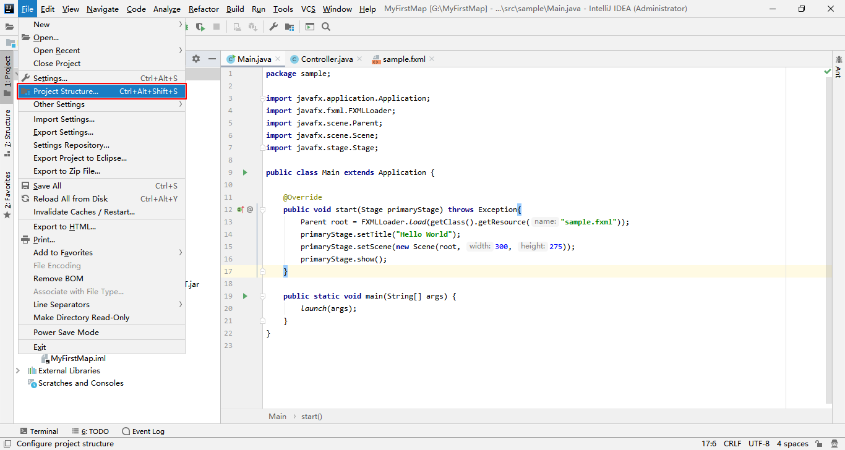845x450 pixels.
Task: Open the Ant tool window on the right
Action: pyautogui.click(x=839, y=67)
